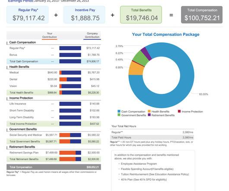
Task: Click the Regular** hours row
Action: click(152, 132)
